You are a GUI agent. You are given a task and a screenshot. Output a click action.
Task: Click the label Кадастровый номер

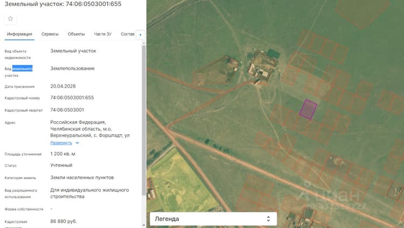tap(22, 98)
